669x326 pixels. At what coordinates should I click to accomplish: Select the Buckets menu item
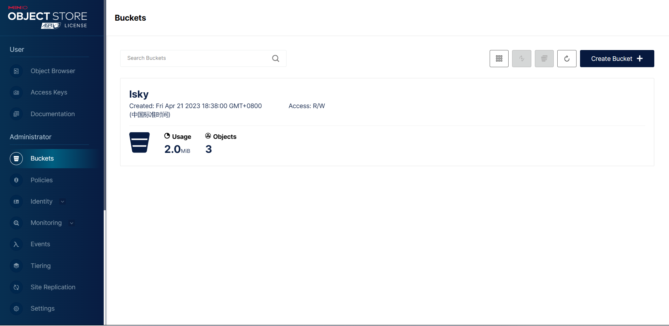point(42,158)
